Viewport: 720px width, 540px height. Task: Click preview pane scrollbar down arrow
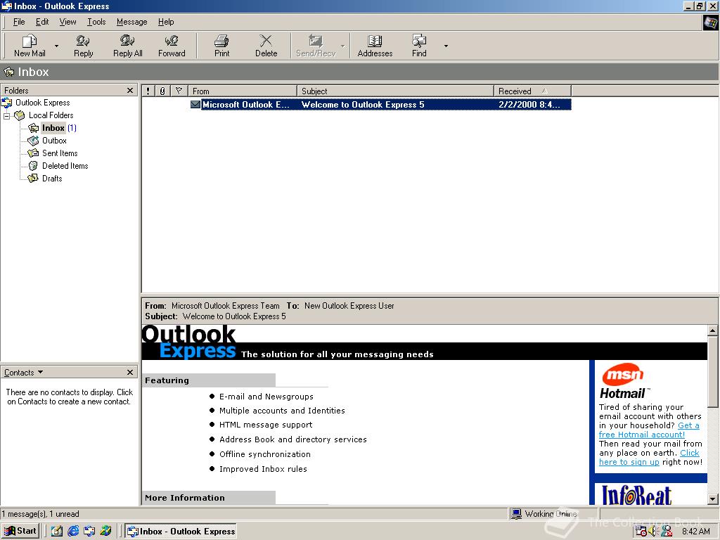click(712, 499)
